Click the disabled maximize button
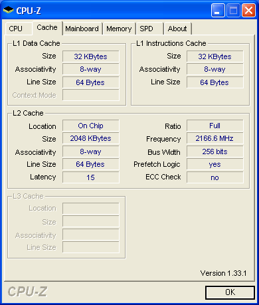 pyautogui.click(x=233, y=10)
